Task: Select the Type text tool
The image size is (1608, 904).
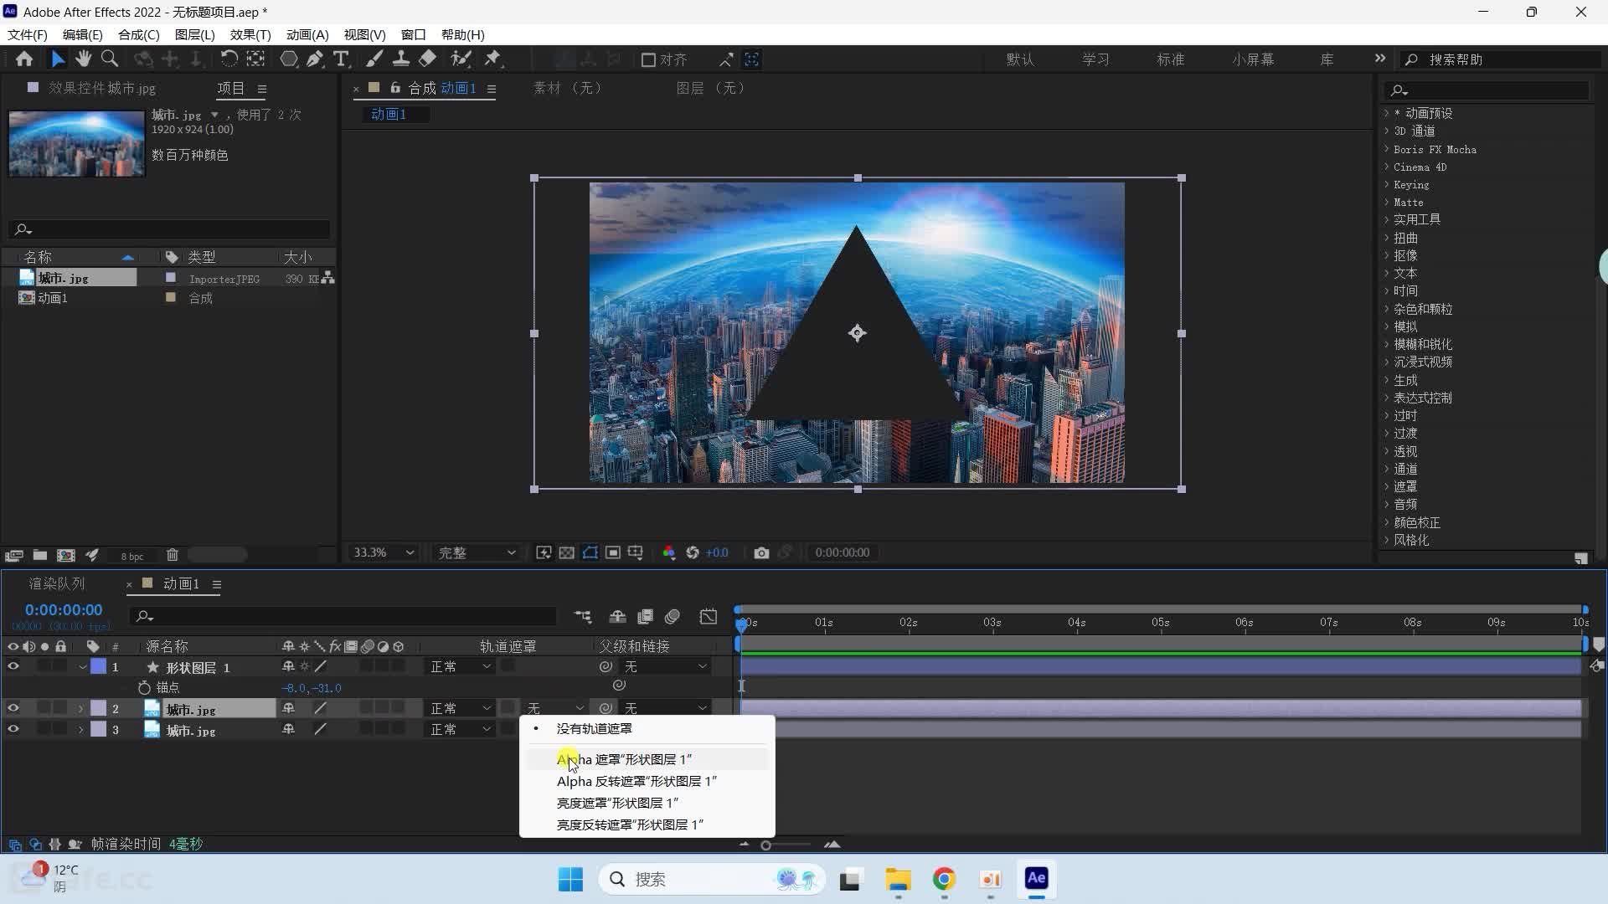Action: point(341,59)
